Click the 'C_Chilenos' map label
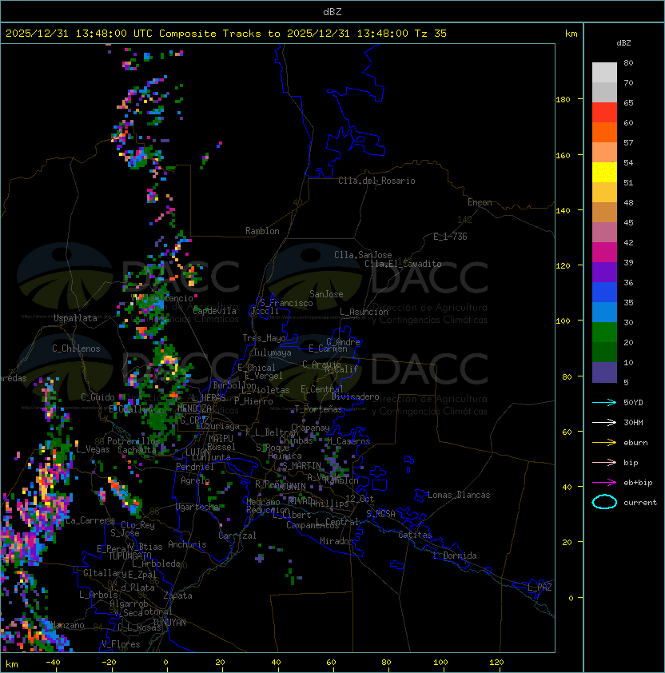The image size is (665, 673). pyautogui.click(x=76, y=348)
